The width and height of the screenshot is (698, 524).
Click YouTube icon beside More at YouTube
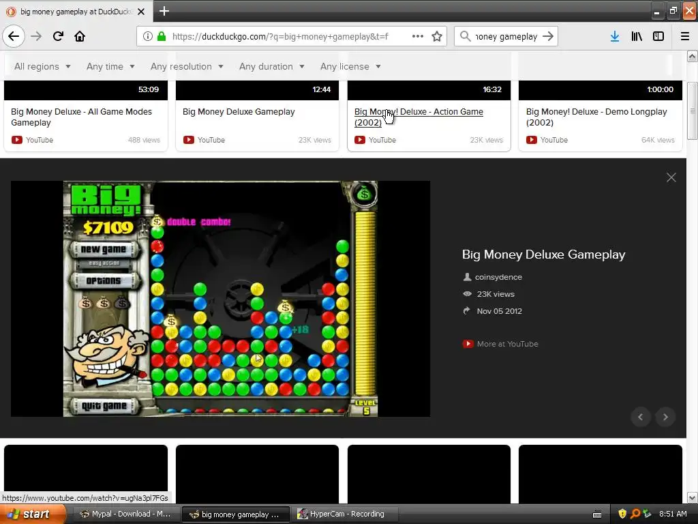pos(468,344)
